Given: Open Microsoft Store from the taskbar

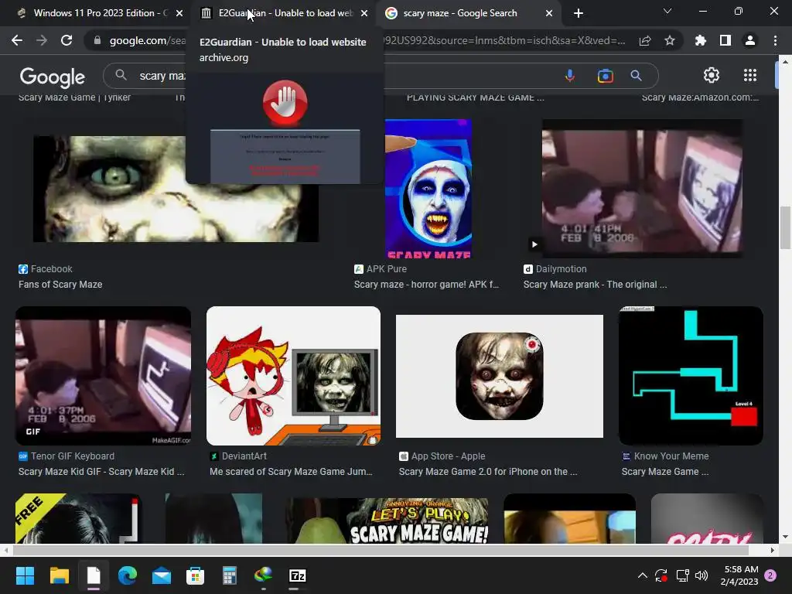Looking at the screenshot, I should coord(195,575).
